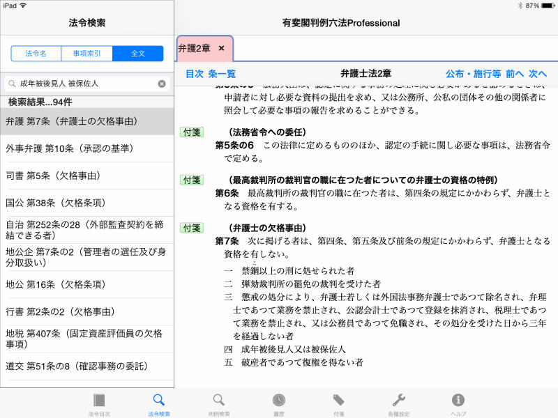558x418 pixels.
Task: Click item 二 弾劾裁判所の罷免の裁判を受けた者
Action: pos(303,284)
